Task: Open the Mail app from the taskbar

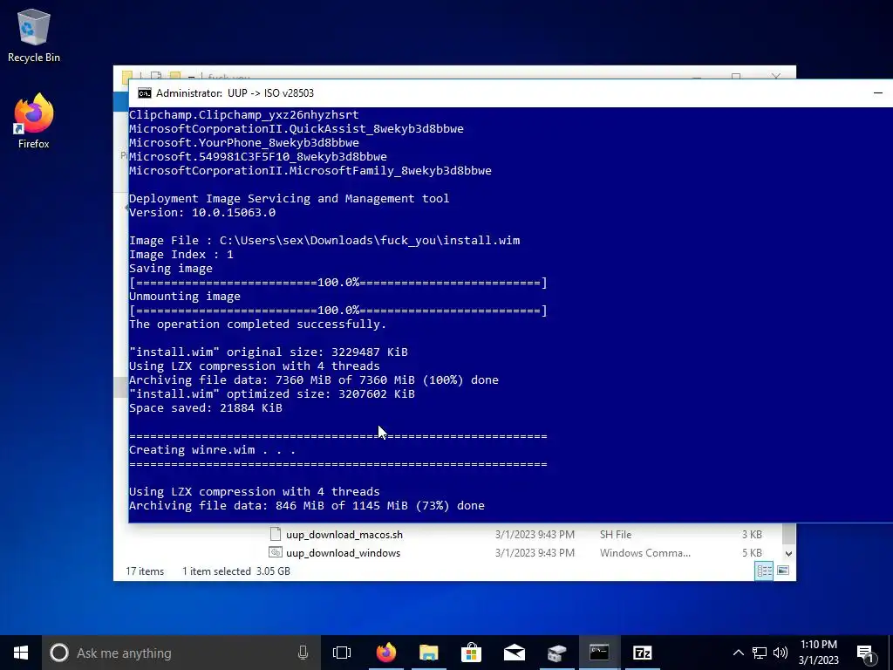Action: [514, 653]
